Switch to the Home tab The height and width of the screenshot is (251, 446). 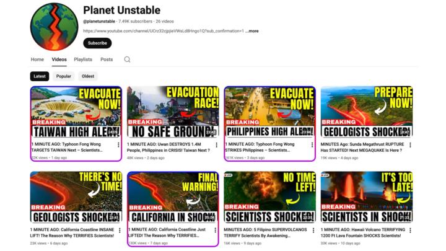(x=37, y=59)
